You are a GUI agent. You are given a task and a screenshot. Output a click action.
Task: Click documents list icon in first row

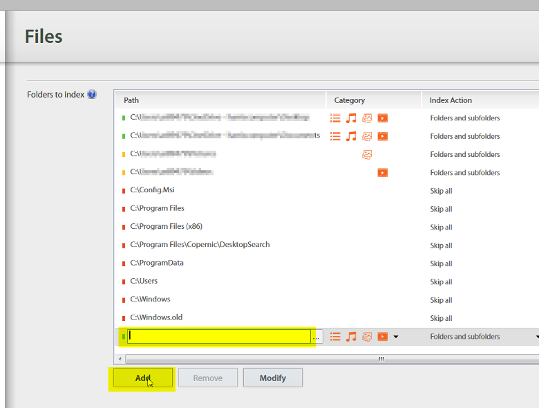point(336,118)
